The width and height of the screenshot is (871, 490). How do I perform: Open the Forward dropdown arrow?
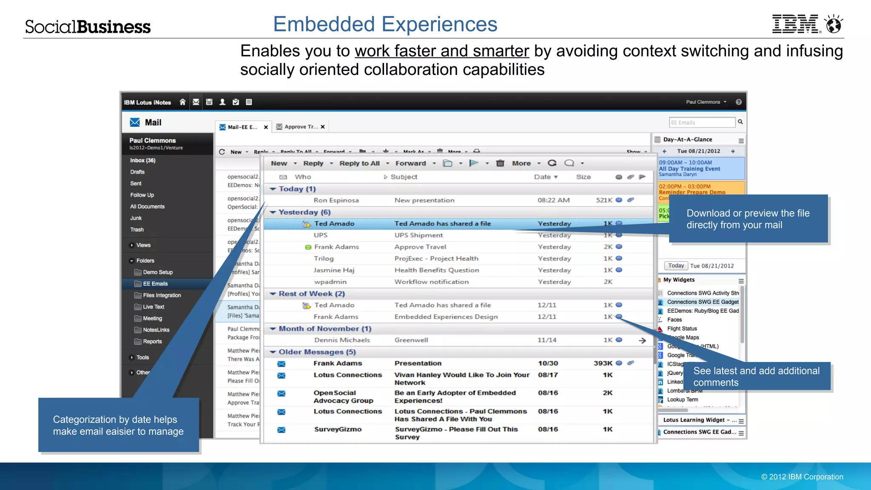434,163
